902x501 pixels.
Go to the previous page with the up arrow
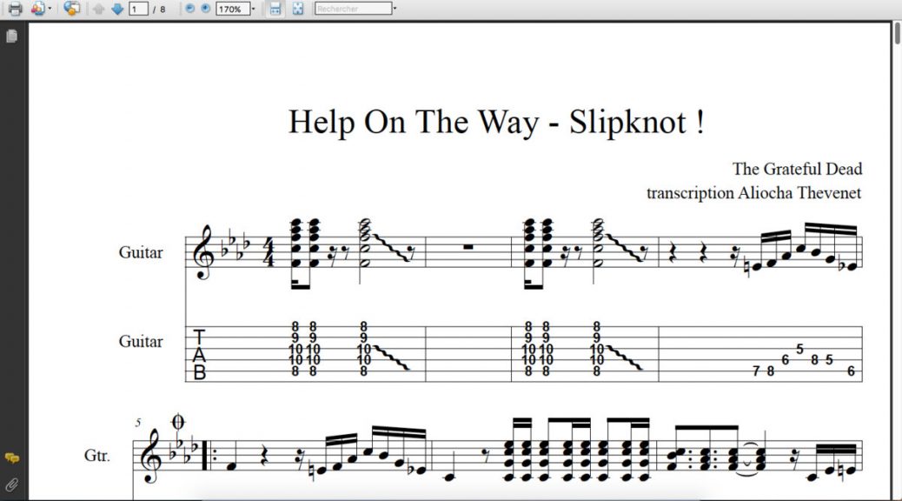click(99, 10)
